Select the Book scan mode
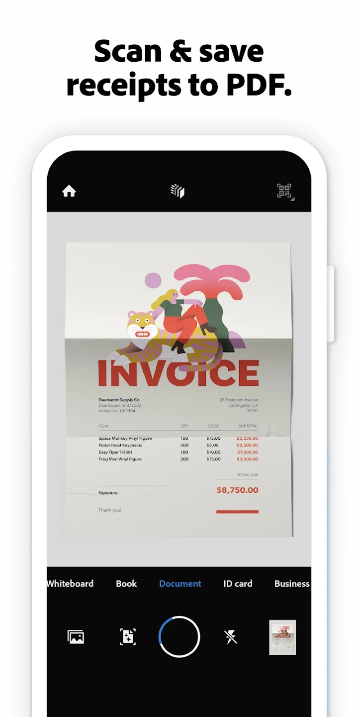The width and height of the screenshot is (358, 717). click(126, 584)
